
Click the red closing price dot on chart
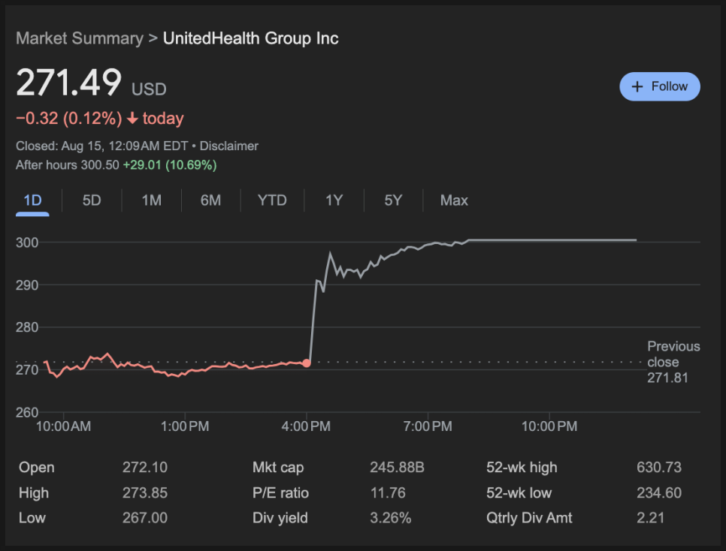pyautogui.click(x=307, y=363)
